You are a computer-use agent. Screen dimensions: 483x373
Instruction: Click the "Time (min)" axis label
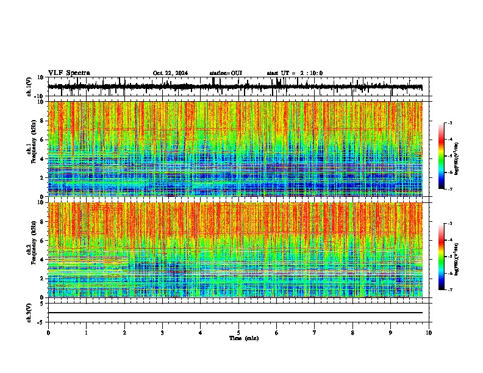[x=244, y=338]
